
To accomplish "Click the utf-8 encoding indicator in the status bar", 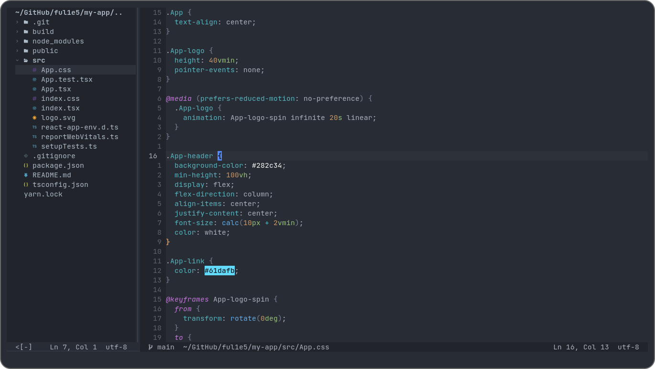I will (628, 347).
